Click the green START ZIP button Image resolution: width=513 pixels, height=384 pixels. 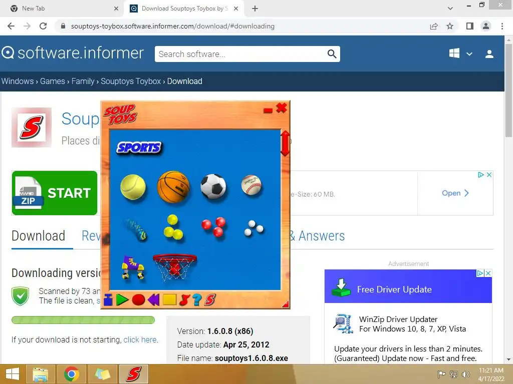(54, 193)
